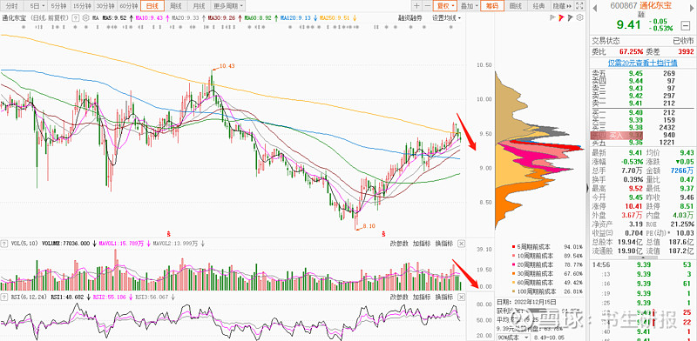
Task: Open MA indicator gear settings icon
Action: [85, 18]
